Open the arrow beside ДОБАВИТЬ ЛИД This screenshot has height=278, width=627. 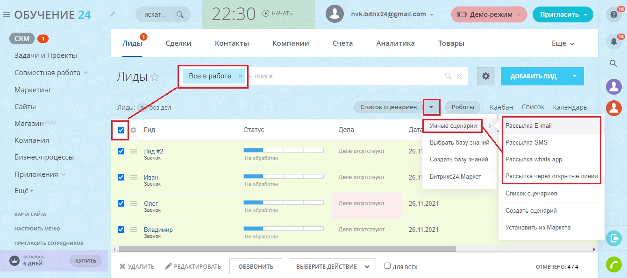pos(575,76)
